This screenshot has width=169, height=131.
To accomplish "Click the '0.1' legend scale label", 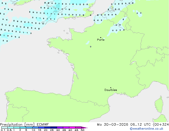I will (x=3, y=130).
